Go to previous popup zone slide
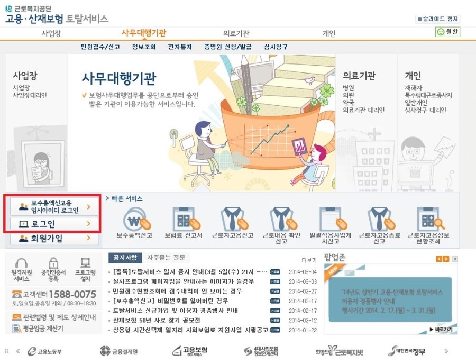This screenshot has width=476, height=364. pyautogui.click(x=439, y=259)
